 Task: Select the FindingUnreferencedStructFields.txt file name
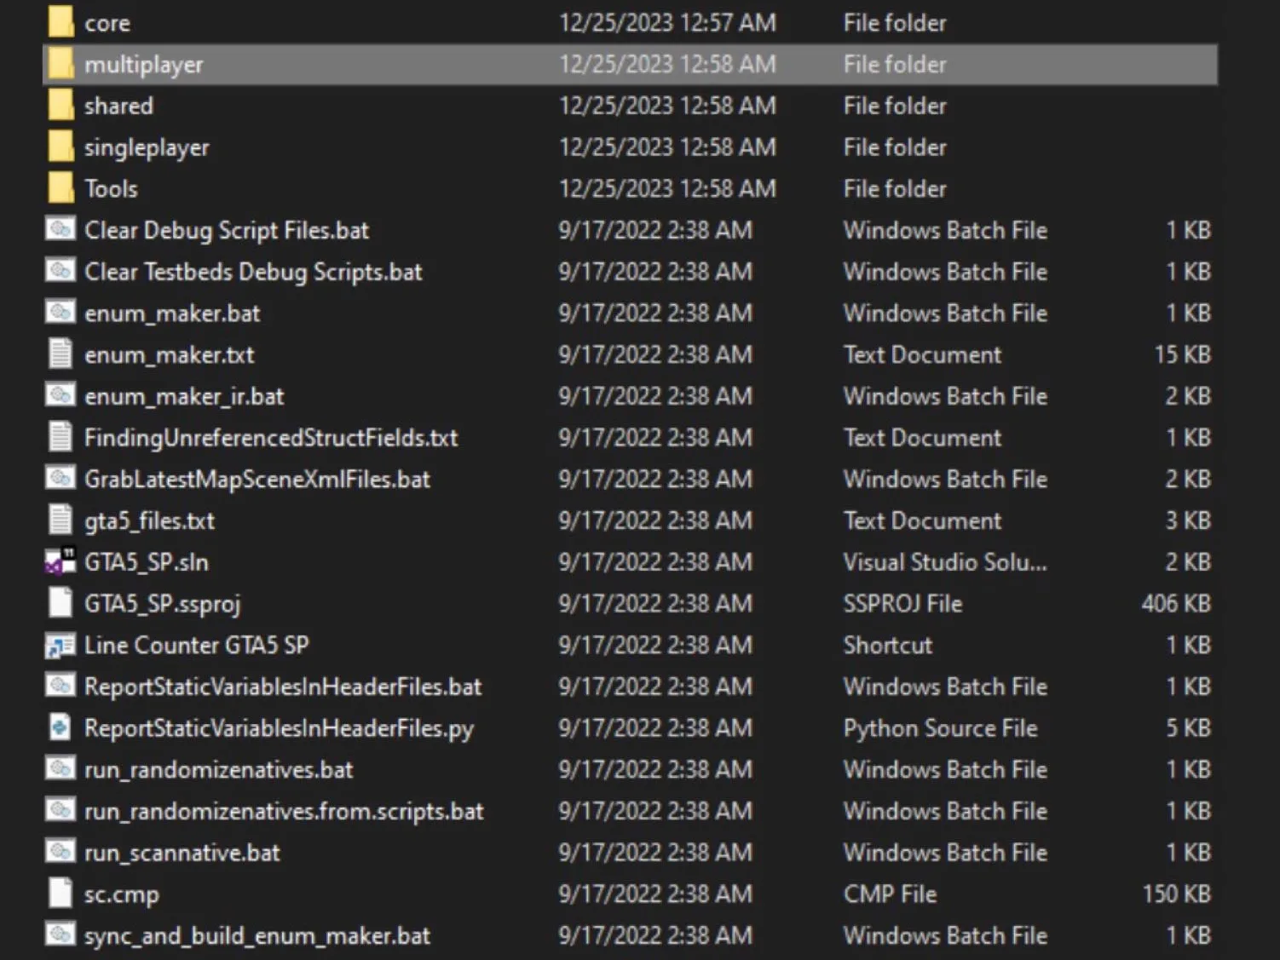pyautogui.click(x=271, y=438)
